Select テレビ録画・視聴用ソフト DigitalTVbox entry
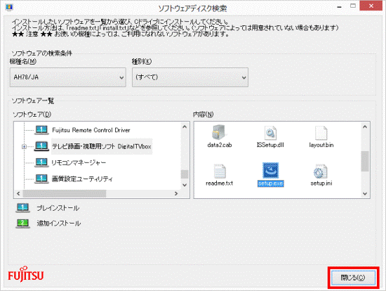 coord(102,146)
